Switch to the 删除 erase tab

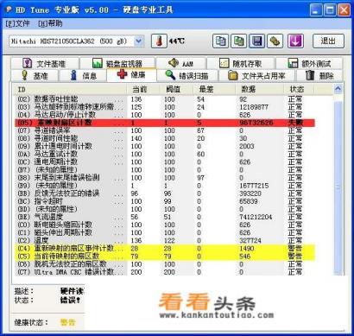(x=319, y=76)
